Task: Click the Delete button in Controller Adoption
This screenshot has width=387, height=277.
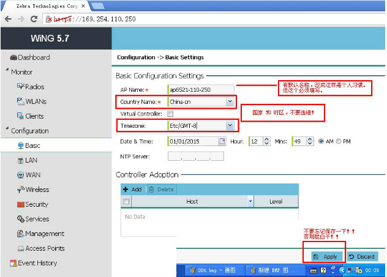Action: click(x=162, y=190)
